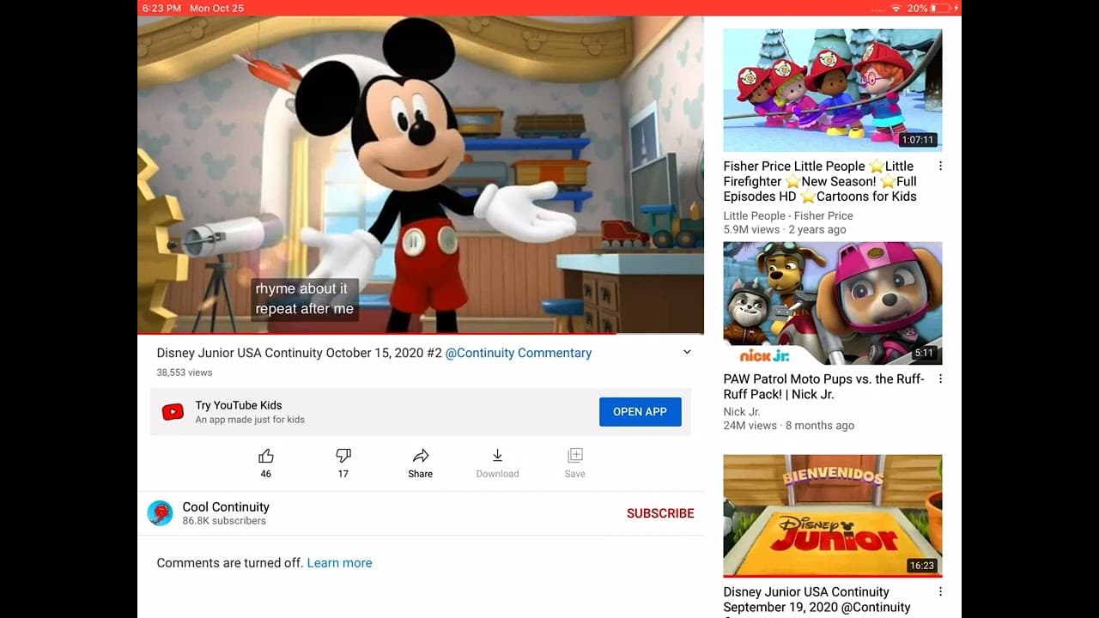Open Fisher Price Little People thumbnail
The height and width of the screenshot is (618, 1099).
pyautogui.click(x=833, y=90)
